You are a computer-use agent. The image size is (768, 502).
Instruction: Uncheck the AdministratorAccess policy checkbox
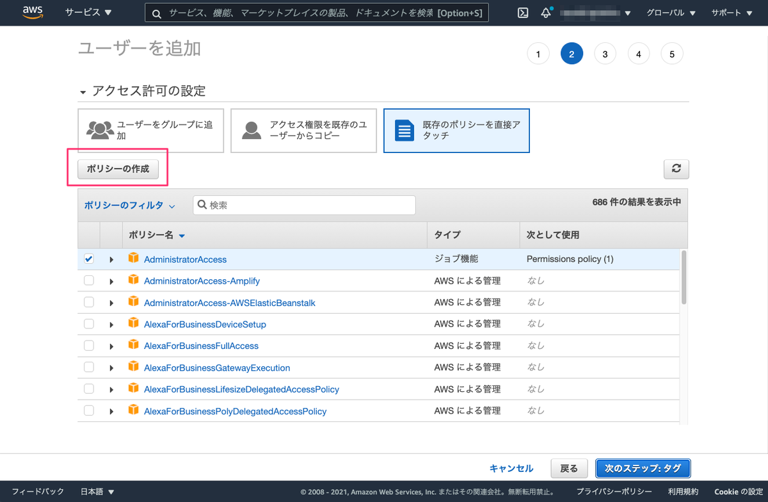coord(89,259)
